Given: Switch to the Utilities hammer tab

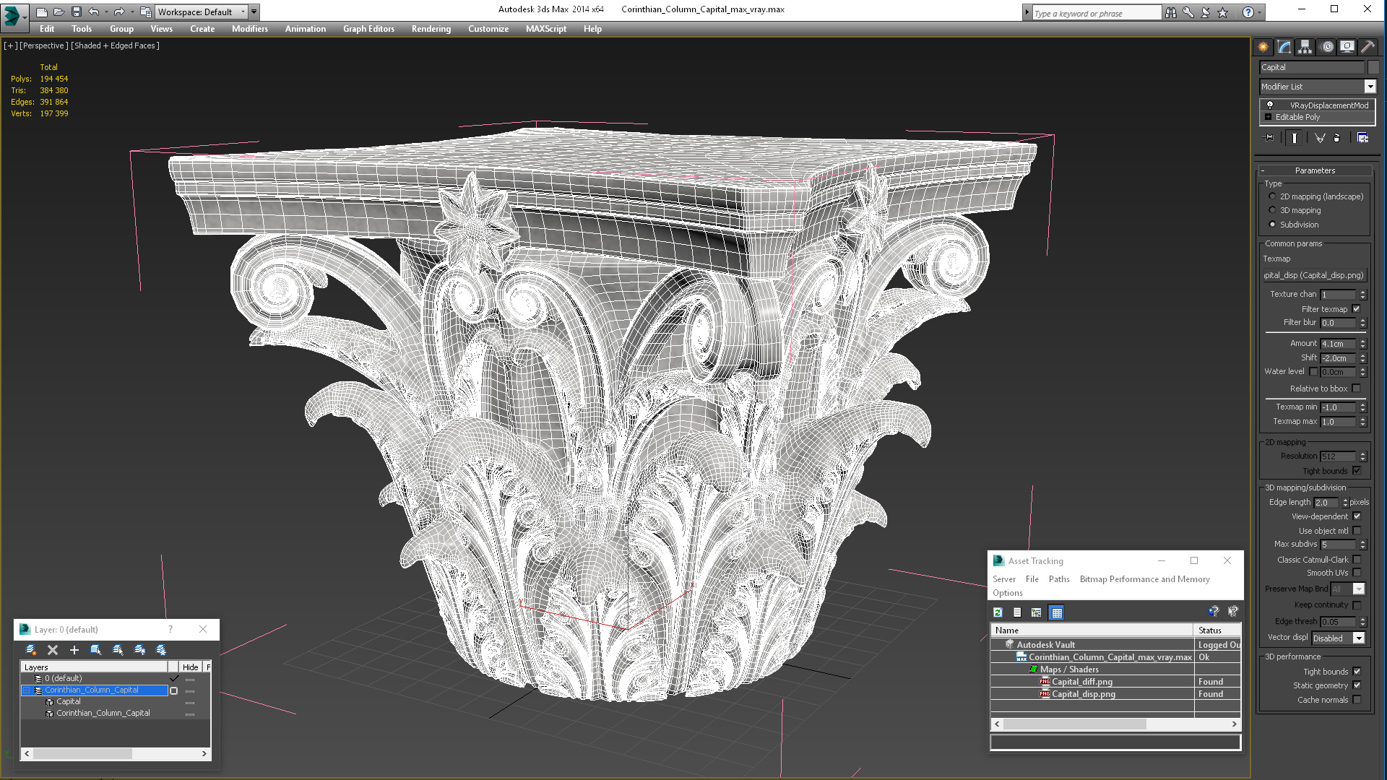Looking at the screenshot, I should 1367,47.
